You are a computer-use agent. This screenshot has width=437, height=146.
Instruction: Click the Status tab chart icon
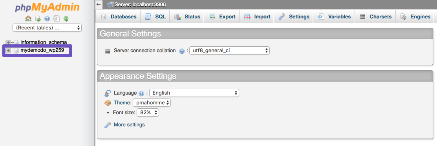tap(177, 17)
